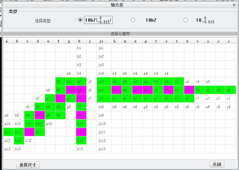Select the h13 cell
The width and height of the screenshot is (239, 170).
[x=81, y=149]
